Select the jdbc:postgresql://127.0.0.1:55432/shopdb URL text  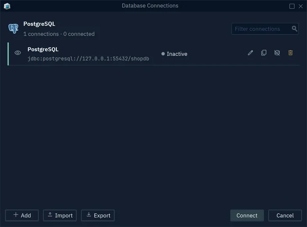[x=88, y=59]
